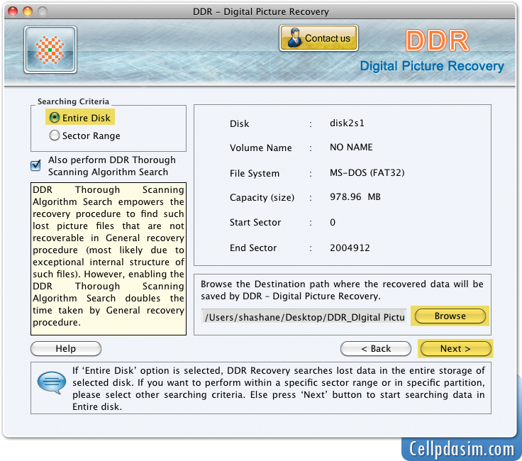Viewport: 522px width, 461px height.
Task: Click the 978.96 MB capacity value
Action: [x=355, y=196]
